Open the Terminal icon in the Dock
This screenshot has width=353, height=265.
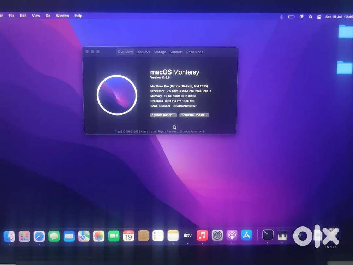(x=268, y=235)
